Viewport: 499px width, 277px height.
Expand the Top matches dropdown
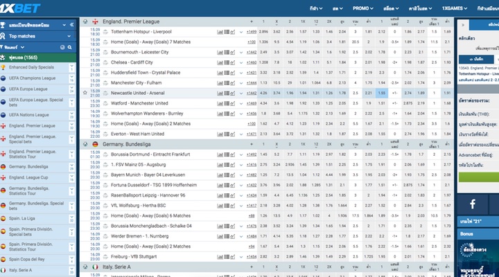(x=69, y=36)
